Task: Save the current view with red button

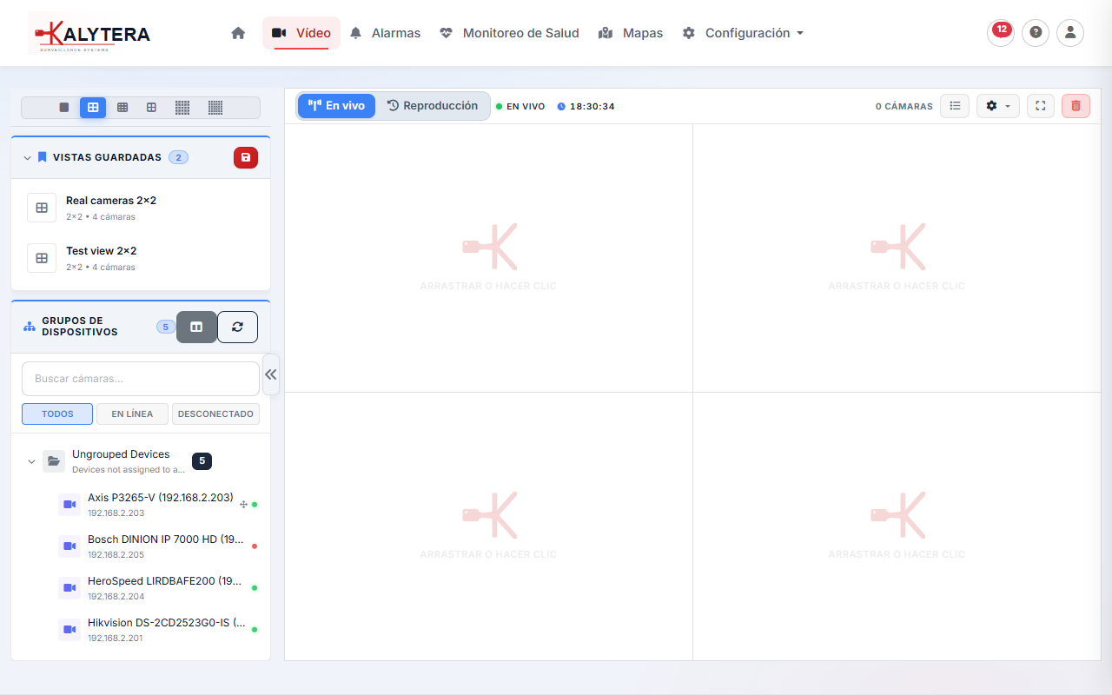Action: (x=246, y=157)
